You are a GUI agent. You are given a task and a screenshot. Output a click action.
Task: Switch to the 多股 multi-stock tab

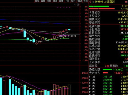tap(49, 1)
